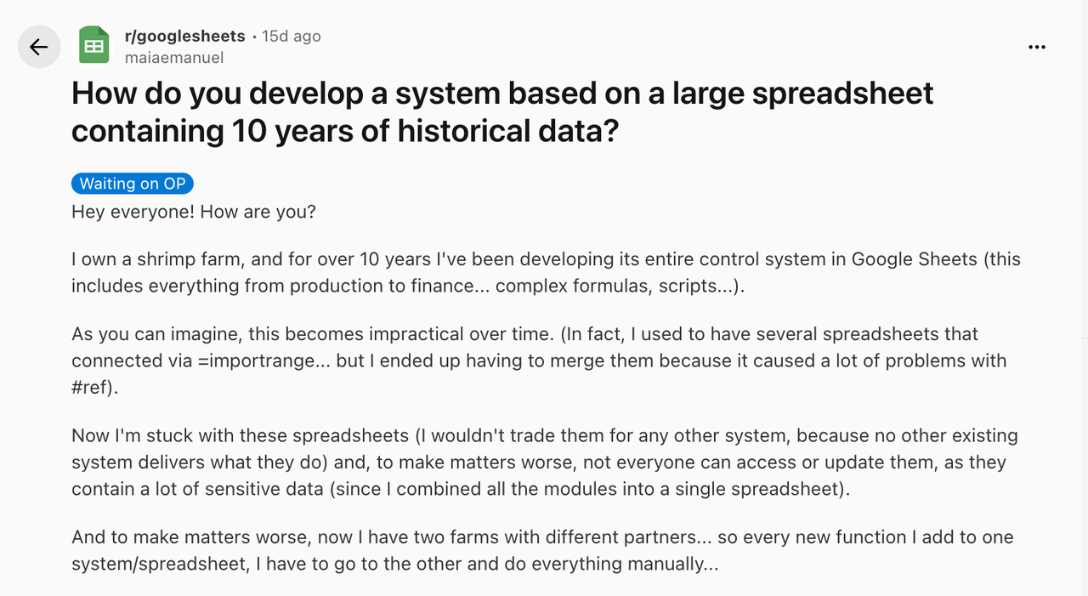Click the paragraph starting "Now I'm stuck"
This screenshot has height=596, width=1088.
[544, 463]
